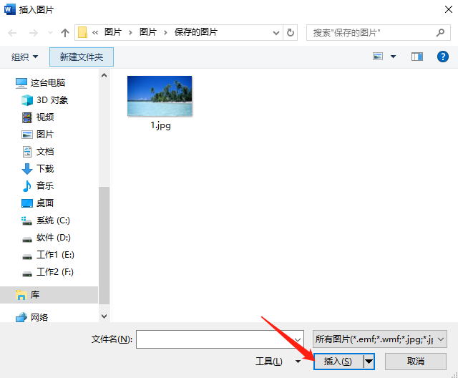The width and height of the screenshot is (458, 378).
Task: Expand the 插入 button dropdown arrow
Action: pyautogui.click(x=369, y=362)
